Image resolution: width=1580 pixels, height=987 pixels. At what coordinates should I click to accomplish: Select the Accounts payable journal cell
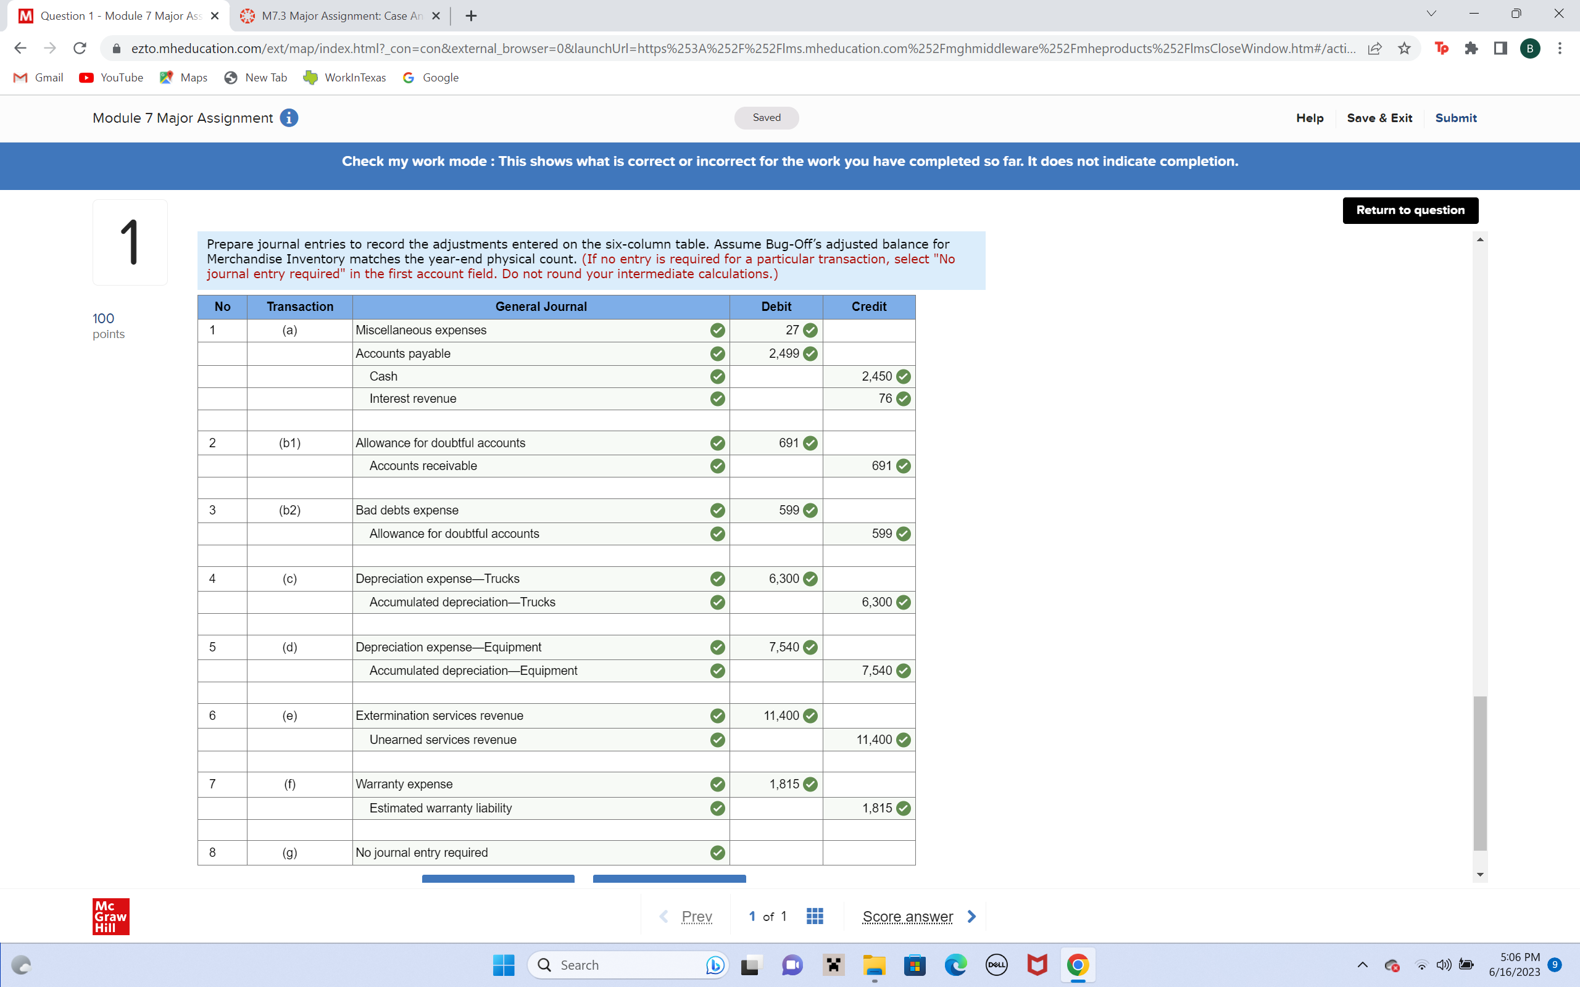coord(541,354)
